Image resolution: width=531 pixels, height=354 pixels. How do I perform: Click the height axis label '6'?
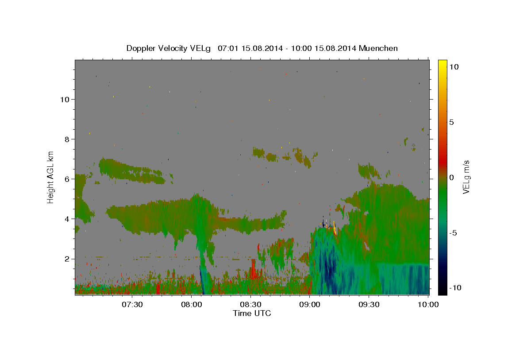click(x=67, y=179)
